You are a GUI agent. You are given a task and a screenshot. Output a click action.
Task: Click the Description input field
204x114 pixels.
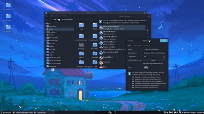point(155,53)
